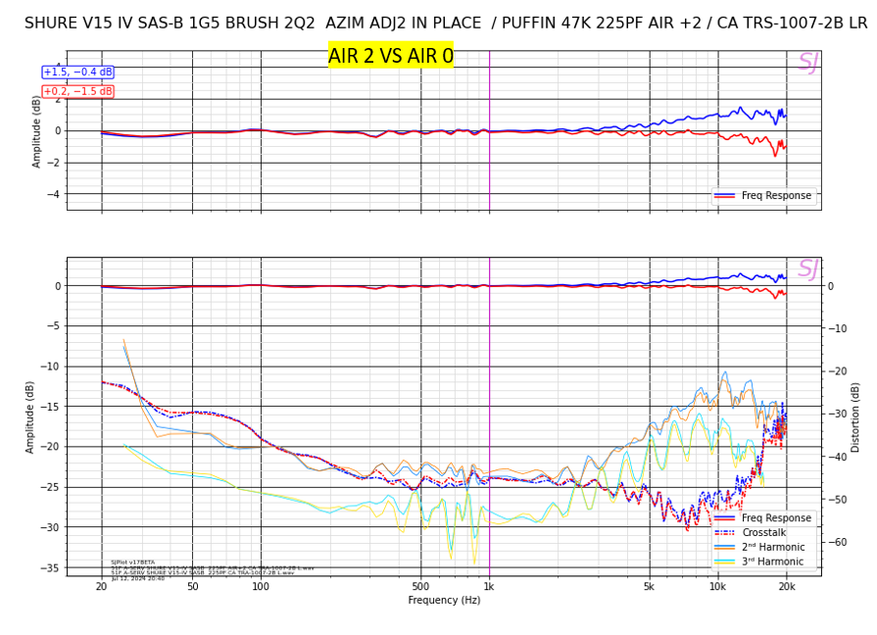Click the '2nd Harmonic' legend entry
The width and height of the screenshot is (877, 635).
tap(773, 547)
